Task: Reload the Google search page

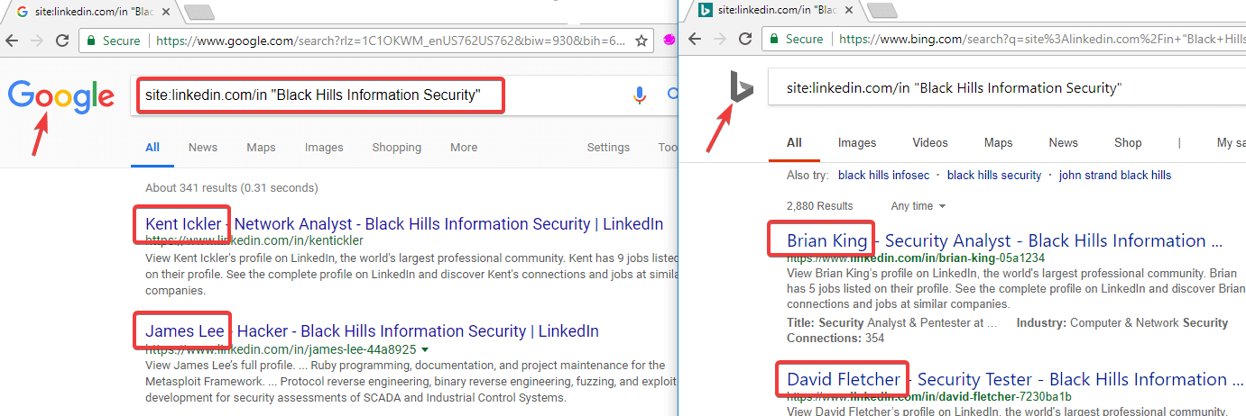Action: point(62,41)
